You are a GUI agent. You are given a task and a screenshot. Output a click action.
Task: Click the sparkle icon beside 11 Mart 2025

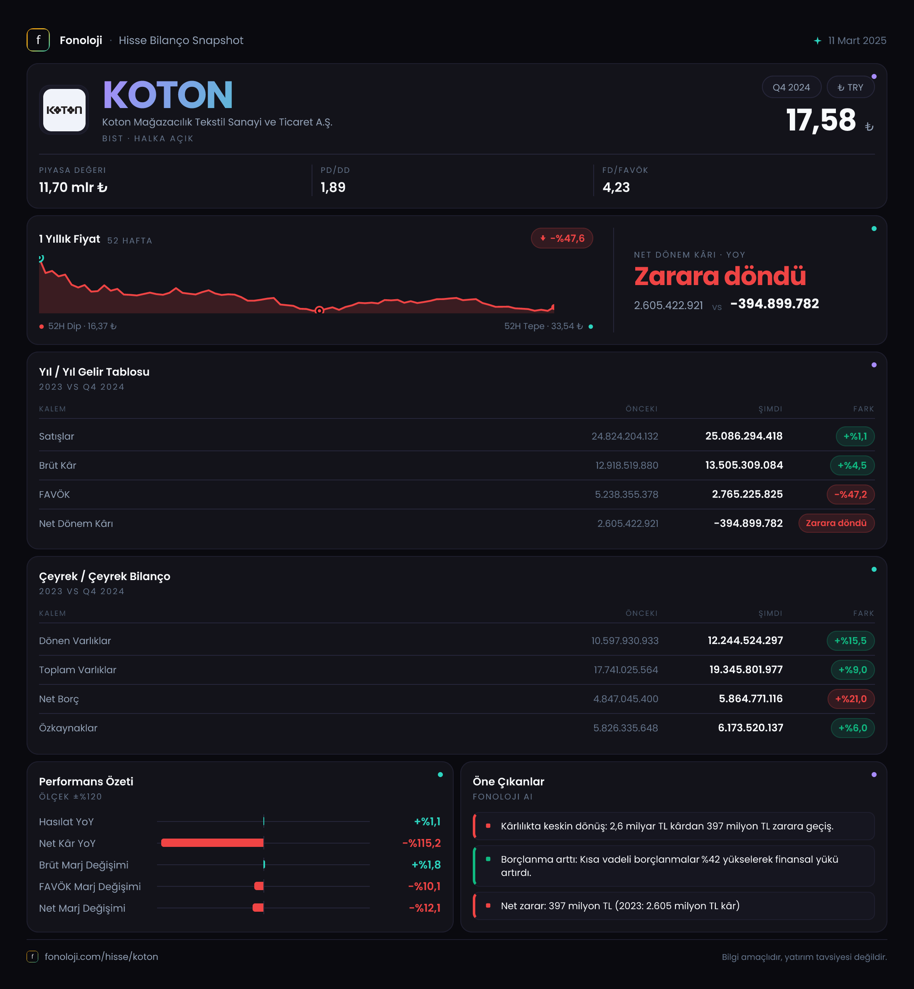[x=818, y=41]
